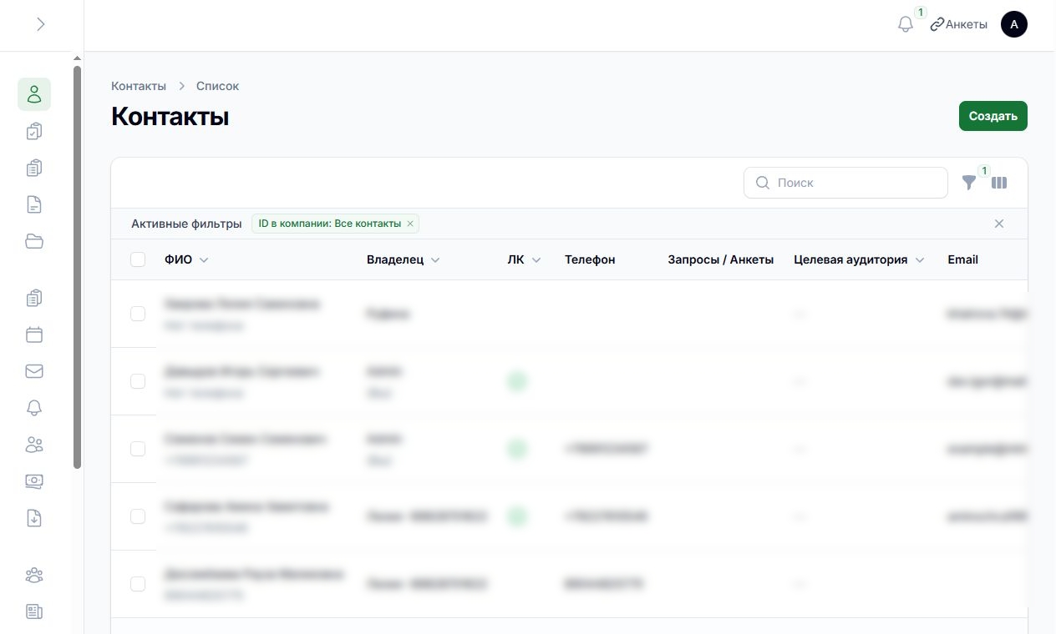Open the Contacts person icon in sidebar
1056x634 pixels.
click(34, 94)
